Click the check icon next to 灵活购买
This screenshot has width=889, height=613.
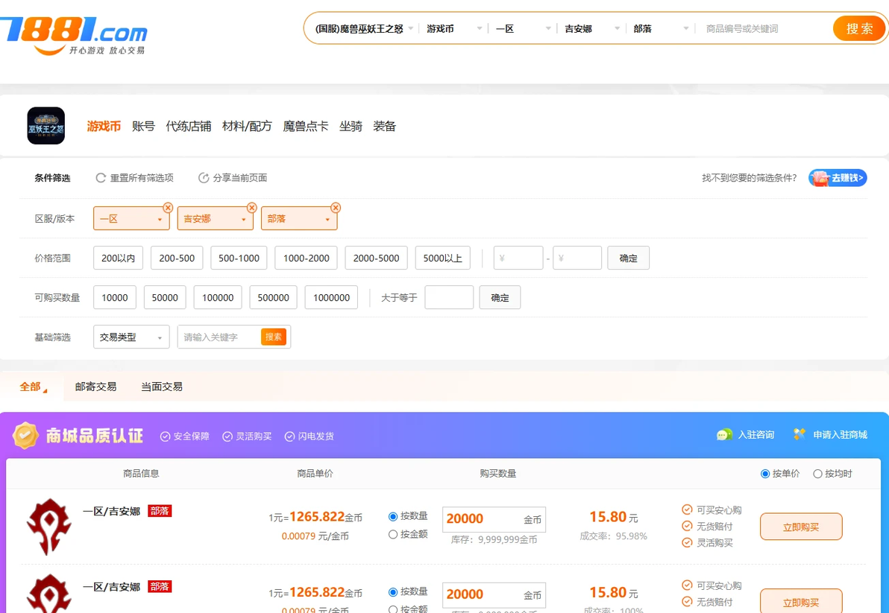point(227,436)
